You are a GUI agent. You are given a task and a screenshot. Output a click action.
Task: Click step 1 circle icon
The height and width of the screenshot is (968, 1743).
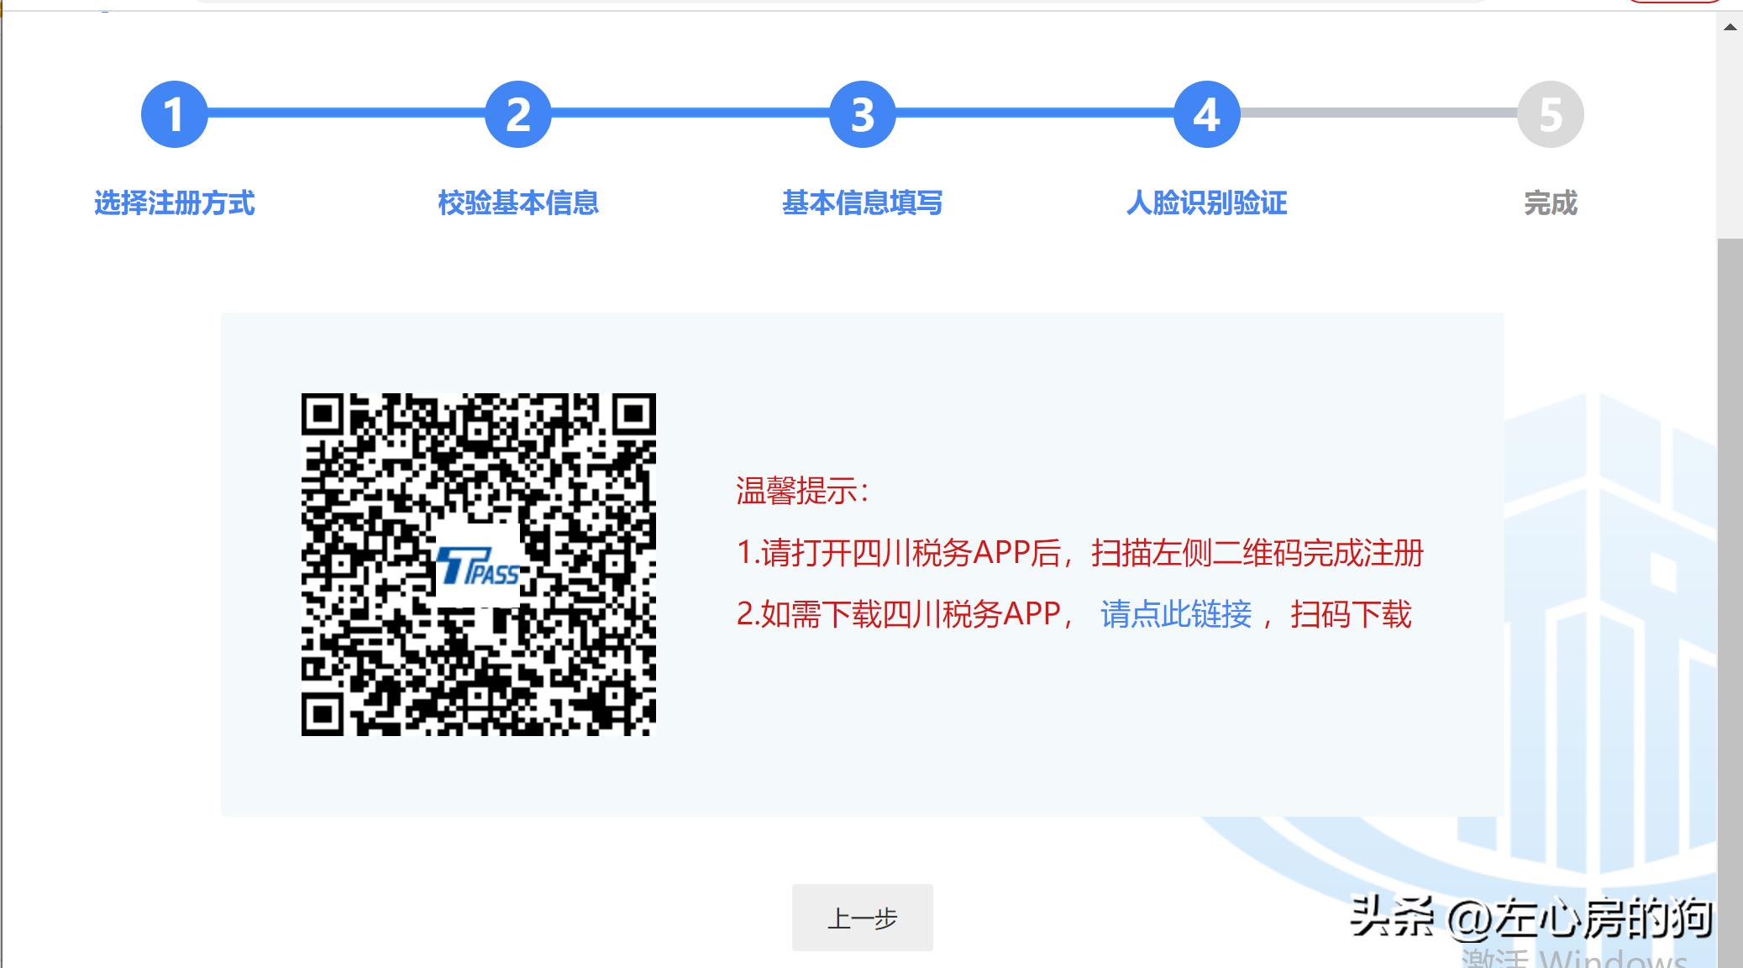[174, 114]
